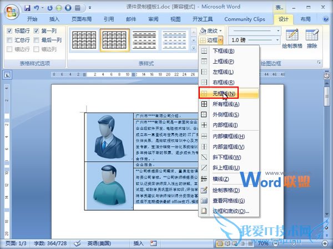Open Borders and Shading (边框和底纹) dialog
This screenshot has width=333, height=249.
tap(229, 211)
